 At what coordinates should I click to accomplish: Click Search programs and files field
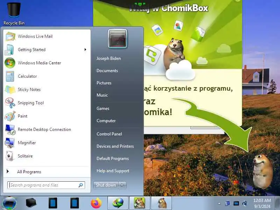(46, 185)
